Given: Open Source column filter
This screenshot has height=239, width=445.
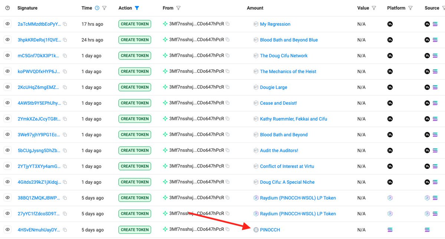Looking at the screenshot, I should [x=443, y=8].
